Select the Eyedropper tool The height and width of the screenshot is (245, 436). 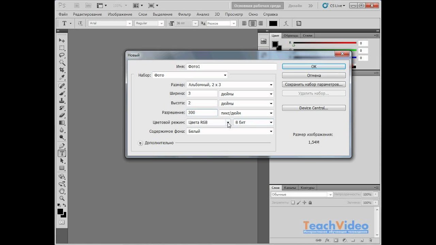pyautogui.click(x=62, y=77)
